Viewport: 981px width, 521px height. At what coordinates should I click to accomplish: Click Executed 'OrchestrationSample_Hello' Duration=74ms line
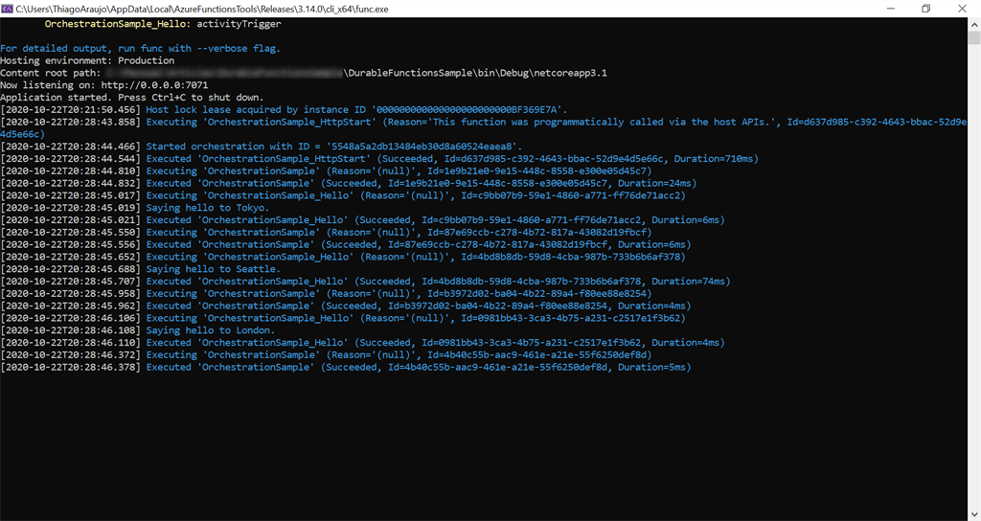tap(365, 282)
